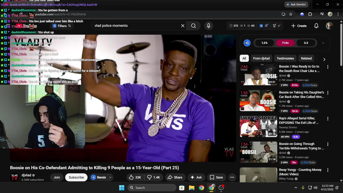Image resolution: width=343 pixels, height=193 pixels.
Task: Click the Ask Gemini button
Action: (x=296, y=5)
